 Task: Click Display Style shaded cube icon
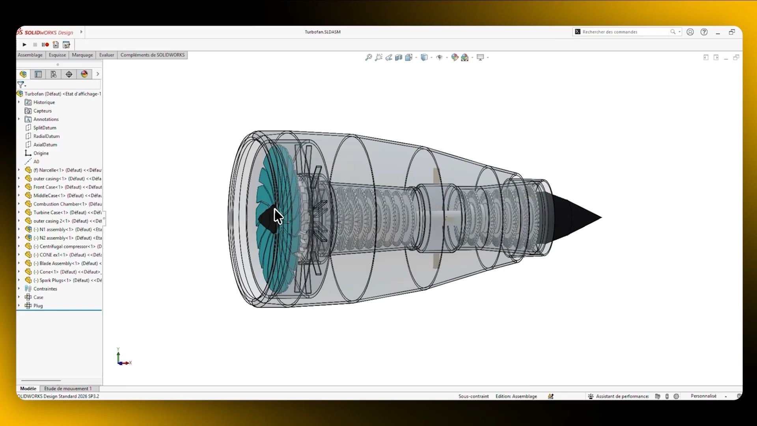coord(424,58)
